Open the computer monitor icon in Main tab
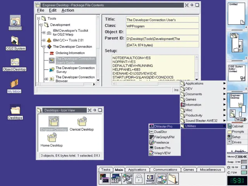Screen dimensions: 248x186 click(150, 178)
